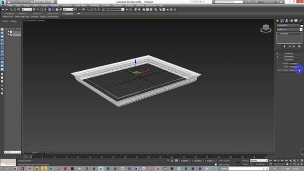
Task: Open the reference coordinate system dropdown
Action: click(x=68, y=9)
